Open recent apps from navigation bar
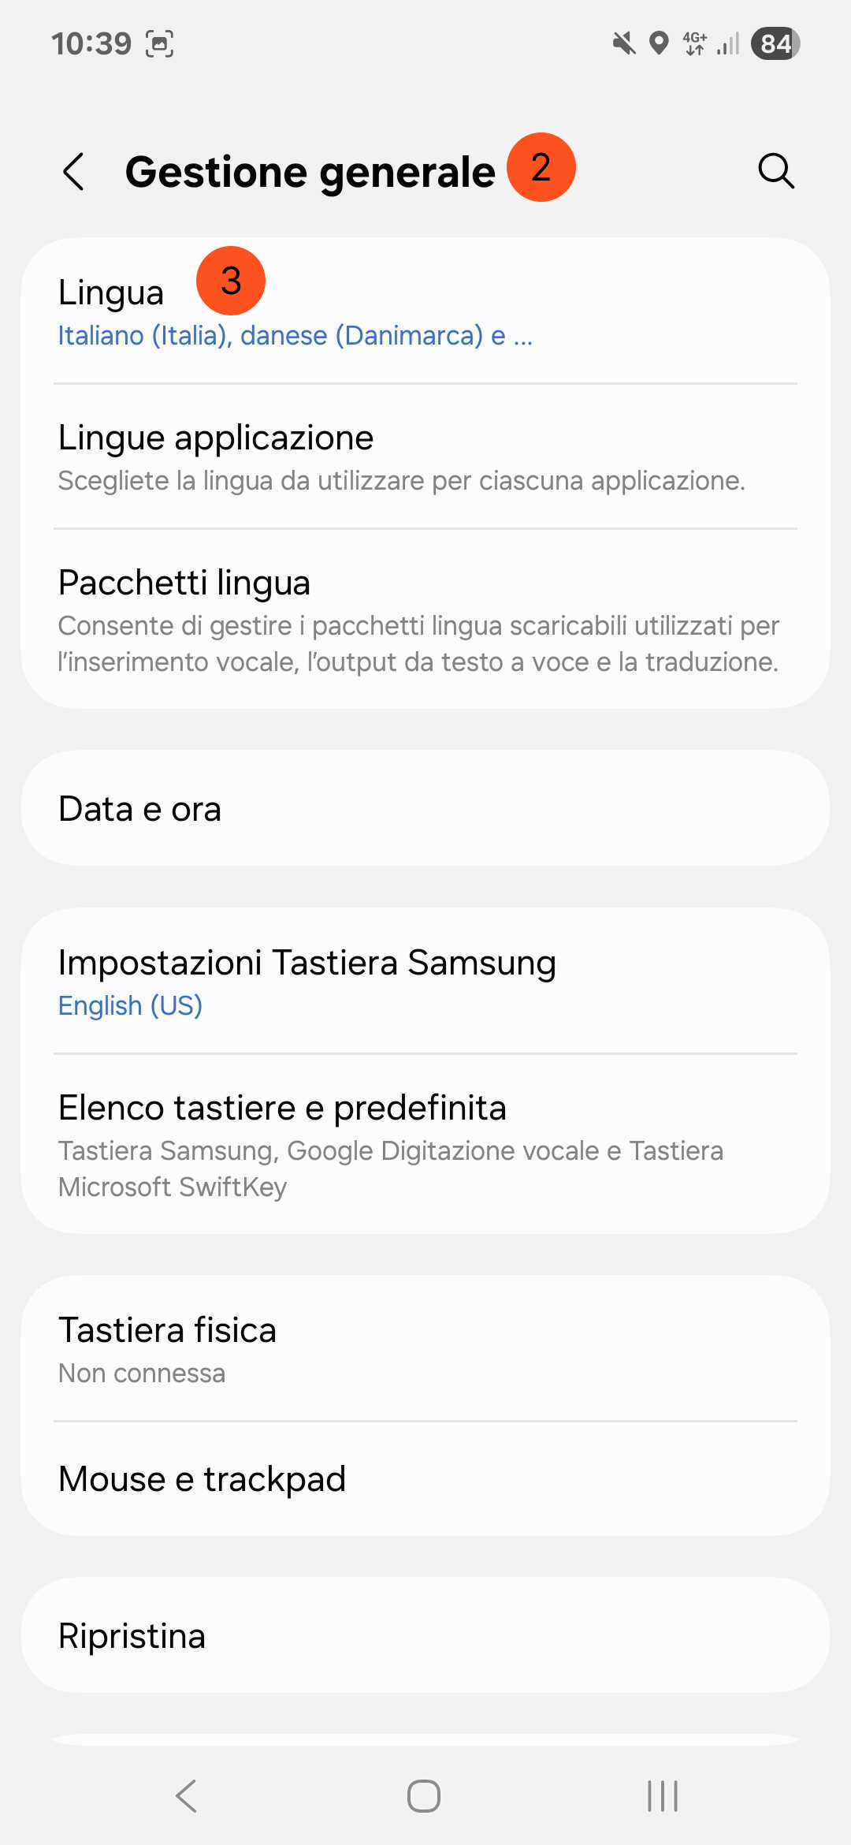 click(662, 1796)
